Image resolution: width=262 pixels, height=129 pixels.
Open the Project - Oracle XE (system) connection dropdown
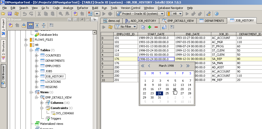tap(140, 14)
